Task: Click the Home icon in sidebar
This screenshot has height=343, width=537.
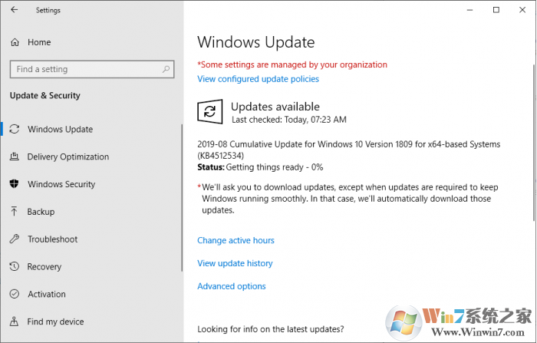Action: tap(15, 42)
